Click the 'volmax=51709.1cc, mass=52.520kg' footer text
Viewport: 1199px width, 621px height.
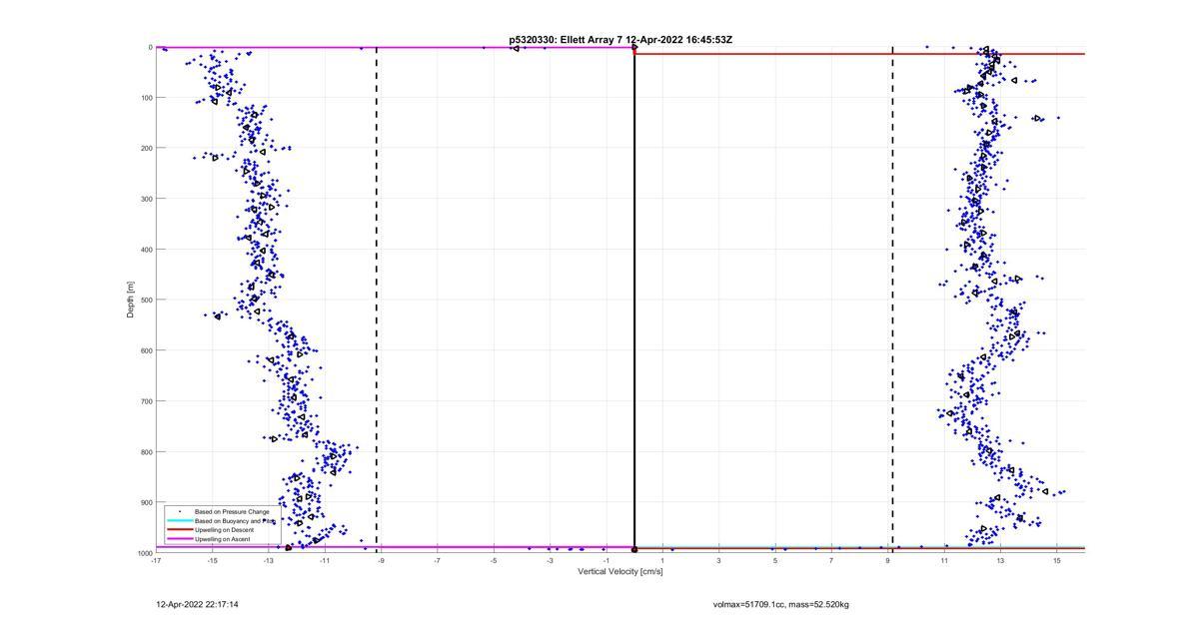(x=781, y=604)
